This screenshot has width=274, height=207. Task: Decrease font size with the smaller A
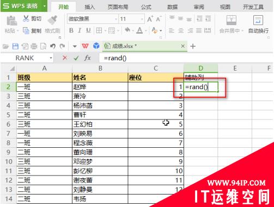(159, 19)
